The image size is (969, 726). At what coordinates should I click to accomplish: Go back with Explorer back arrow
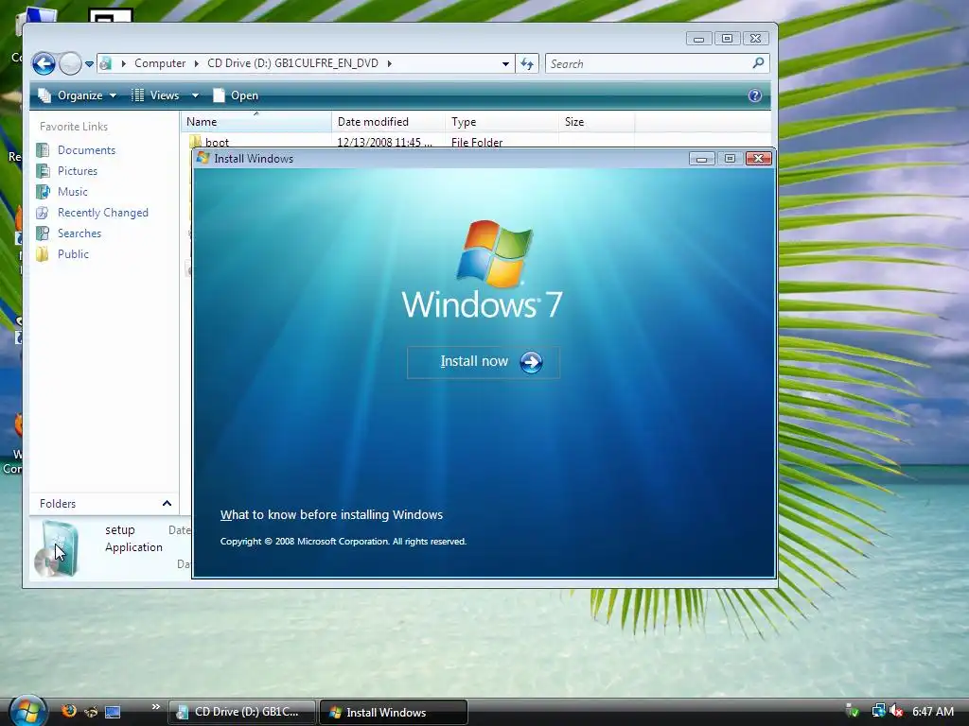tap(44, 63)
